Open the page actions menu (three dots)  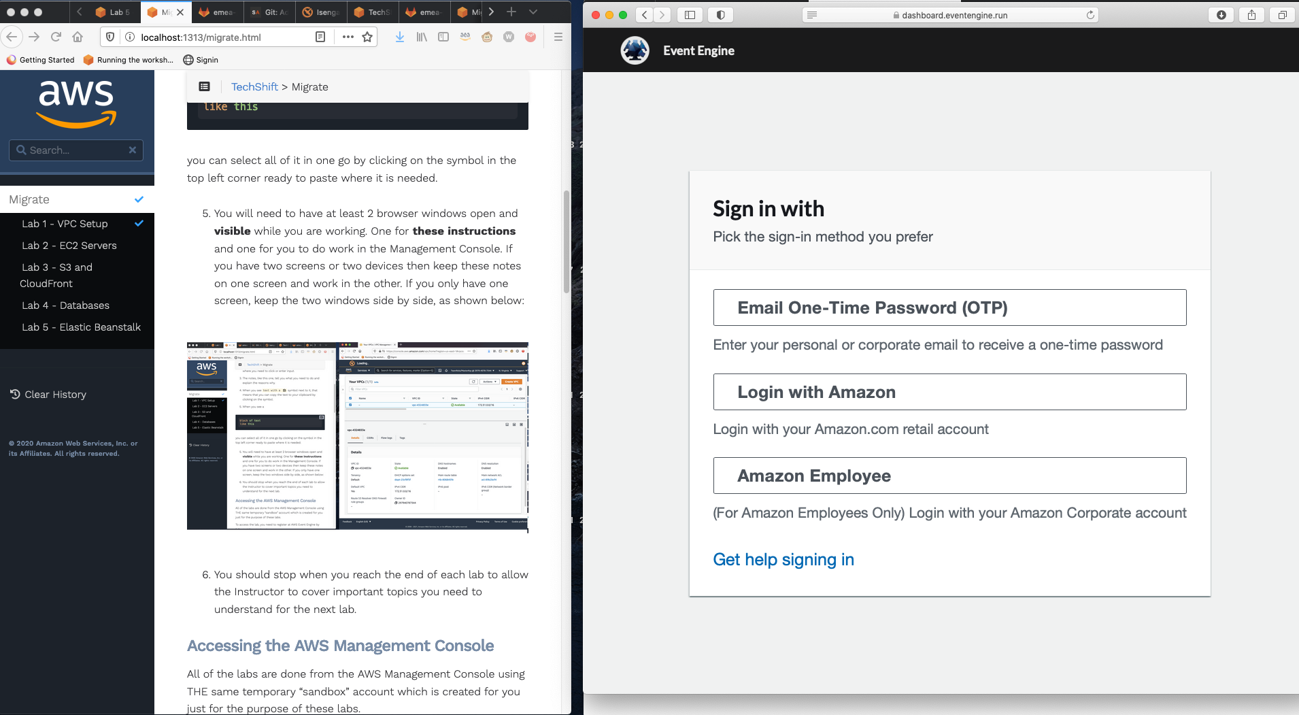pyautogui.click(x=348, y=37)
